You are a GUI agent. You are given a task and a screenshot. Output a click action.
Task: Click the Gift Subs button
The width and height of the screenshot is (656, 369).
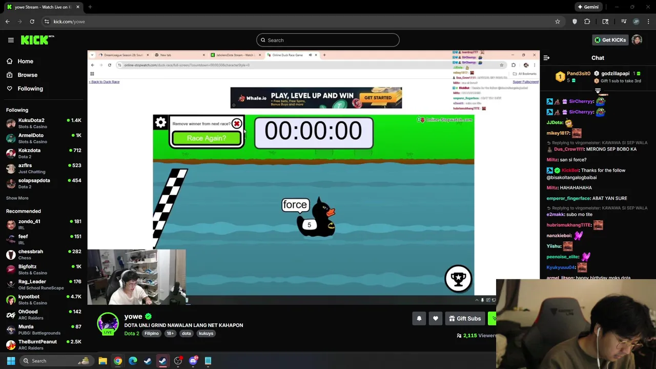pyautogui.click(x=465, y=319)
